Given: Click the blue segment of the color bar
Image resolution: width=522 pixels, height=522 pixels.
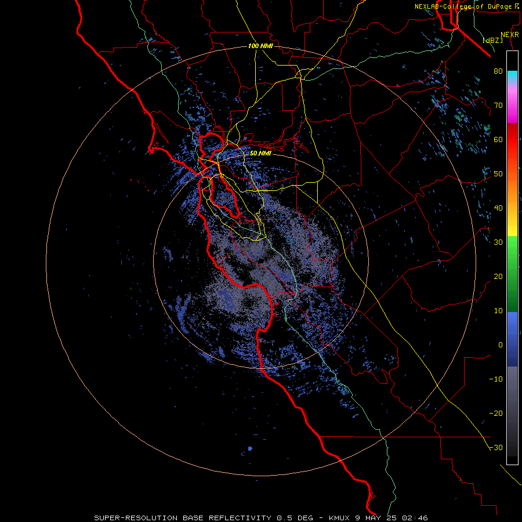Looking at the screenshot, I should point(512,339).
